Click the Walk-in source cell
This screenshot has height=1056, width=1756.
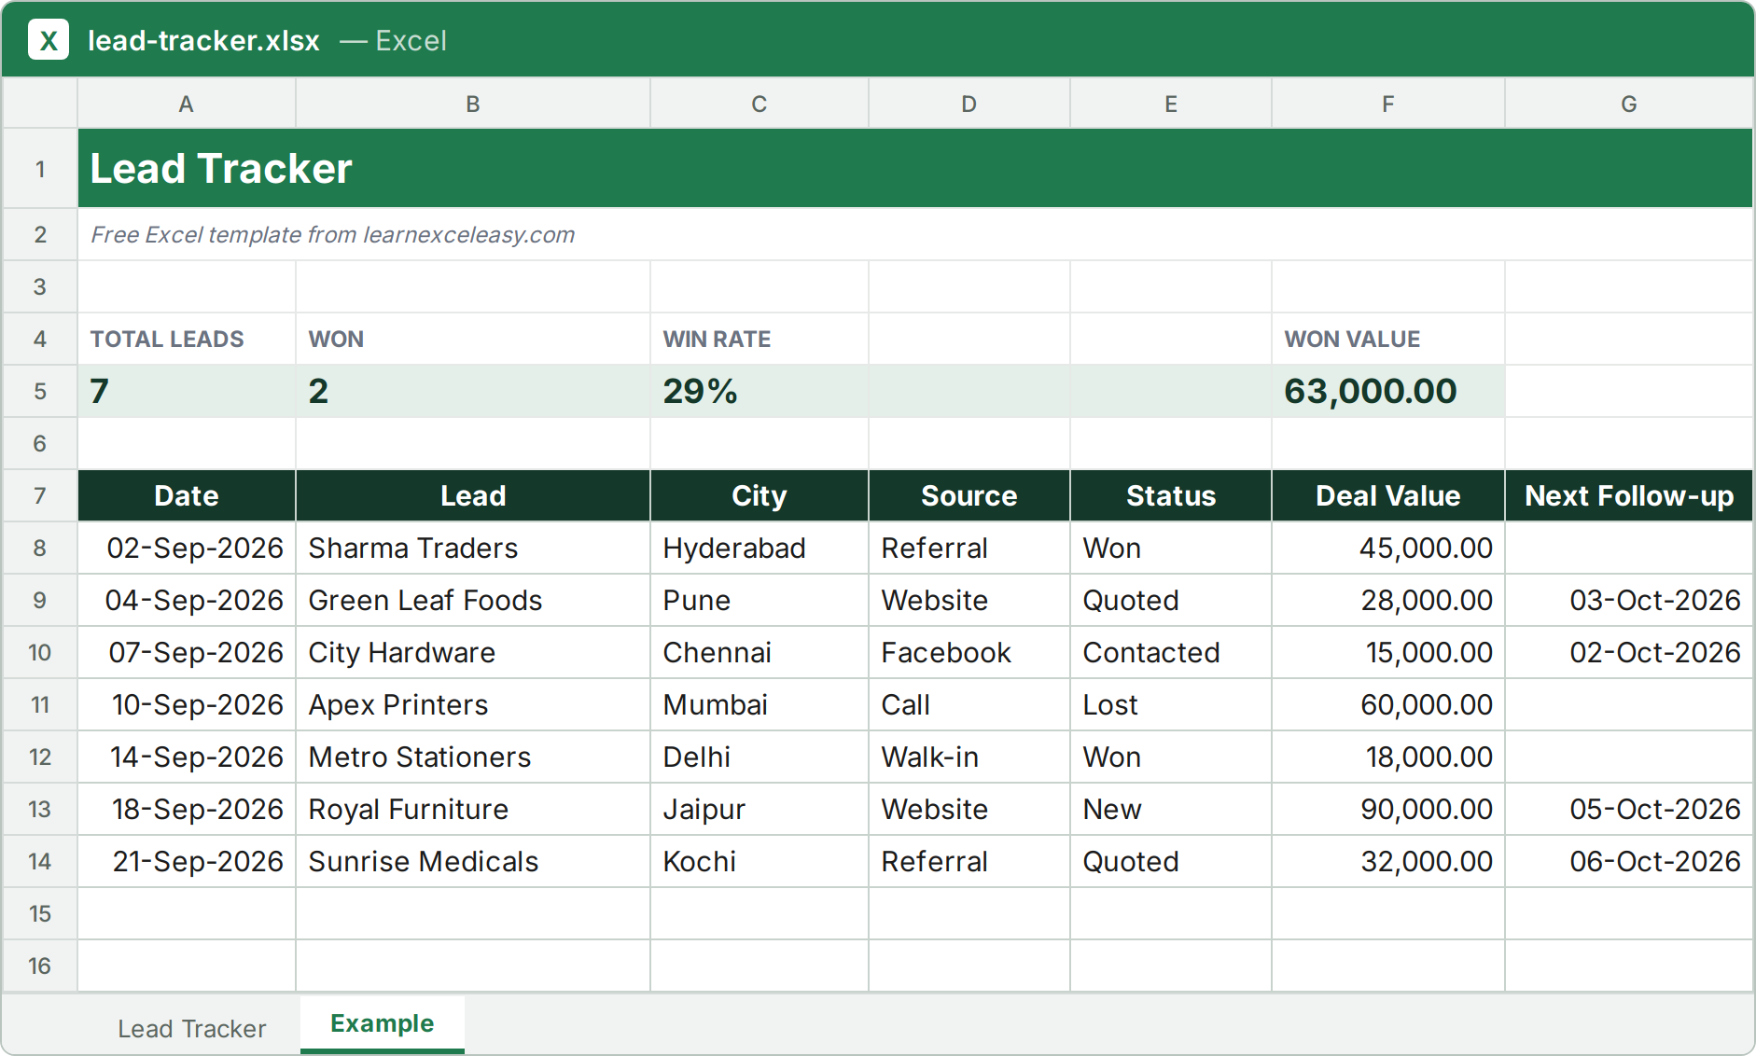969,757
